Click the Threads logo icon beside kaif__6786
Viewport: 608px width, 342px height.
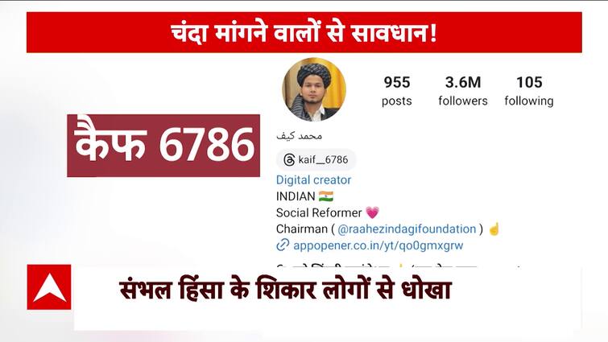(289, 160)
